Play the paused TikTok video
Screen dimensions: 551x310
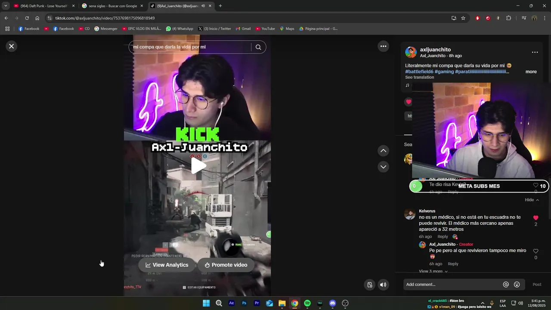pyautogui.click(x=198, y=165)
